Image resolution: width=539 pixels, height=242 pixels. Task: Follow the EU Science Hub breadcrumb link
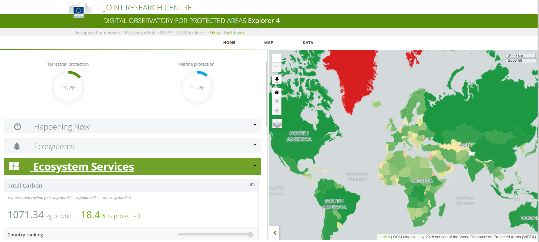point(140,33)
